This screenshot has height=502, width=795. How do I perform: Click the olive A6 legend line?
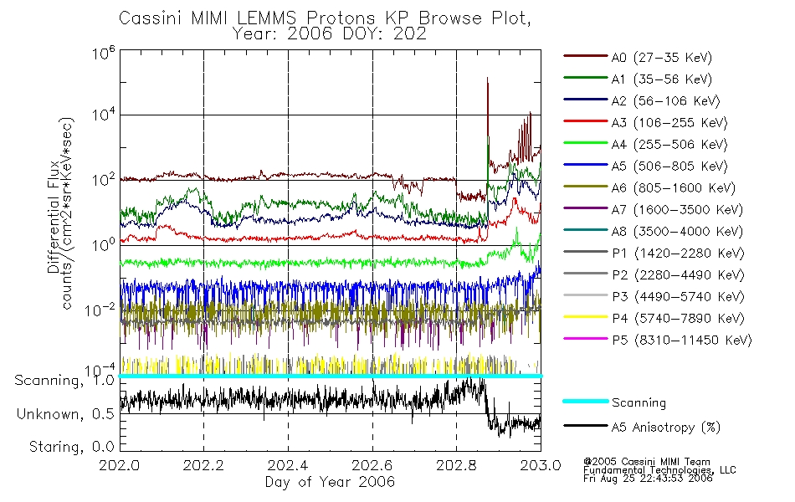(585, 187)
